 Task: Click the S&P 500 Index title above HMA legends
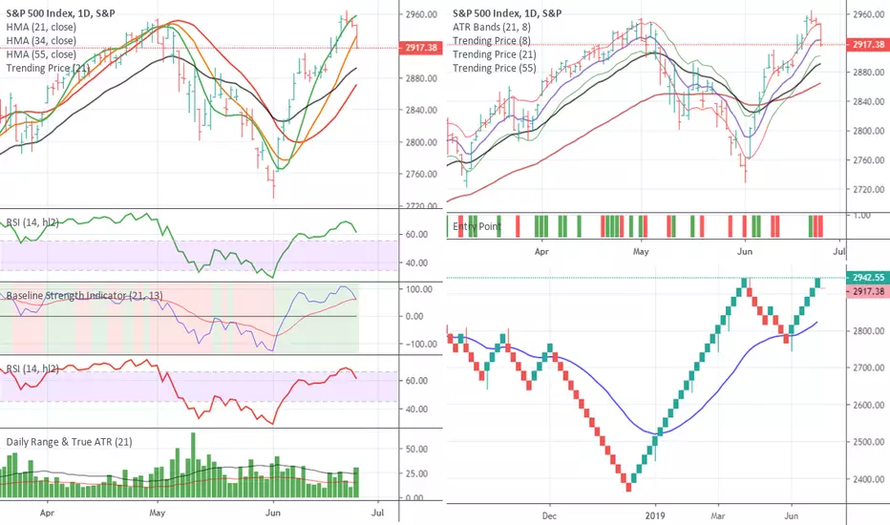click(x=61, y=13)
